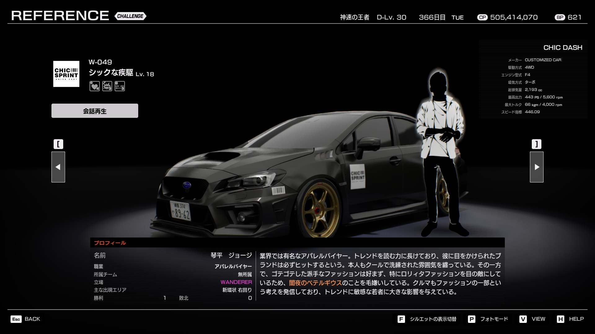Image resolution: width=595 pixels, height=334 pixels.
Task: Click the left bracket key hint
Action: pyautogui.click(x=58, y=144)
